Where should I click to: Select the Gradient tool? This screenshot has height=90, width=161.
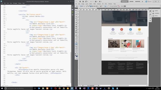pyautogui.click(x=76, y=32)
